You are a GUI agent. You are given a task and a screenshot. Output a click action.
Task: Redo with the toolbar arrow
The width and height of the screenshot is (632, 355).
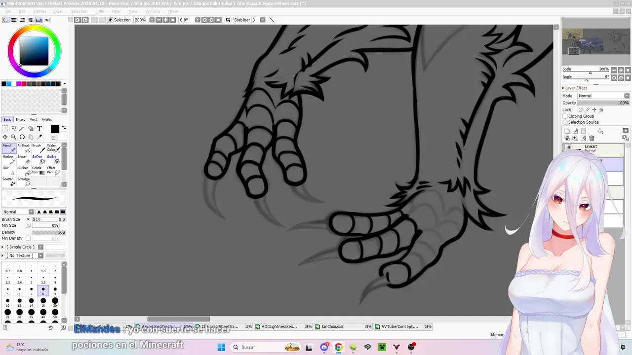tap(85, 20)
